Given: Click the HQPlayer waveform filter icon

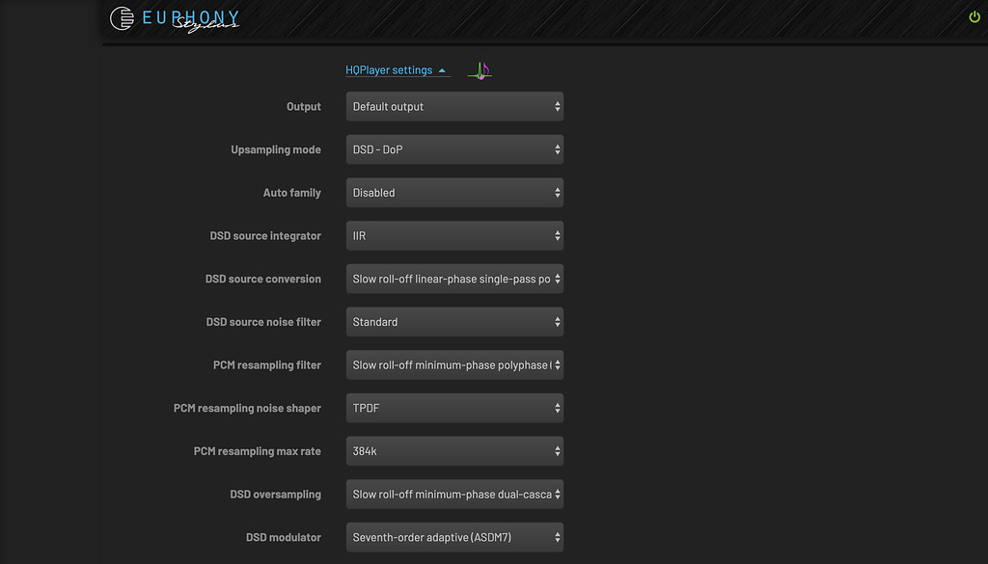Looking at the screenshot, I should coord(480,69).
